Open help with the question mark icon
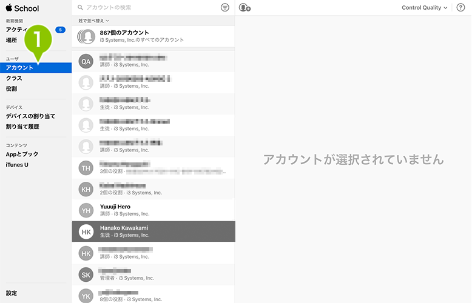 (x=460, y=7)
